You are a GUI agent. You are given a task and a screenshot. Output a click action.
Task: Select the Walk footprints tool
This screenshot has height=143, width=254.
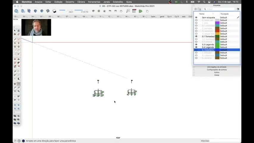point(18,96)
